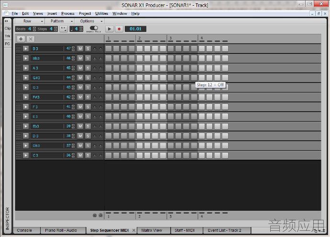
Task: Click the fit-to-quarters arrows icon
Action: coord(64,29)
